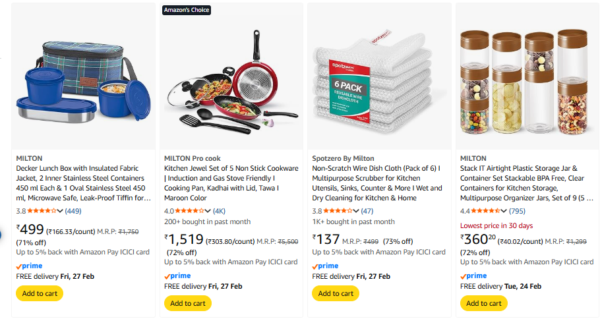
Task: Add the Kitchen Jewel Cookware set to cart
Action: coord(188,303)
